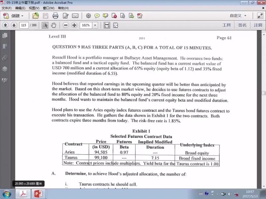Open the 编辑(E) menu
The width and height of the screenshot is (266, 199).
point(20,8)
